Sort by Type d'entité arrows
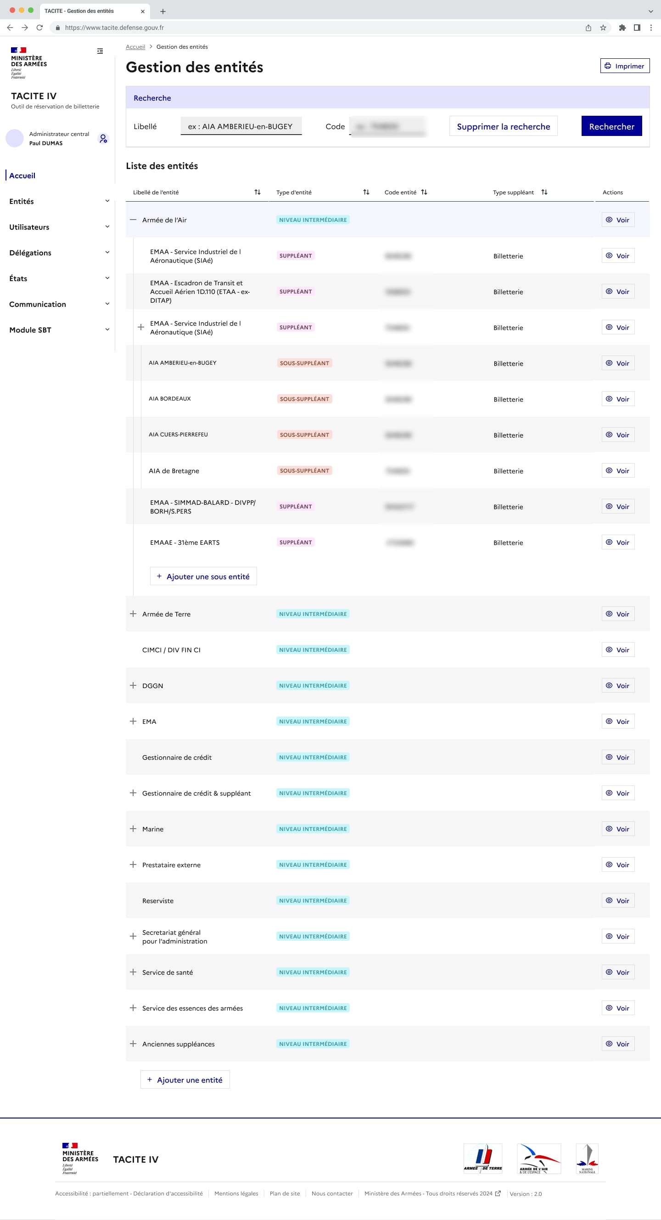661x1220 pixels. 366,192
